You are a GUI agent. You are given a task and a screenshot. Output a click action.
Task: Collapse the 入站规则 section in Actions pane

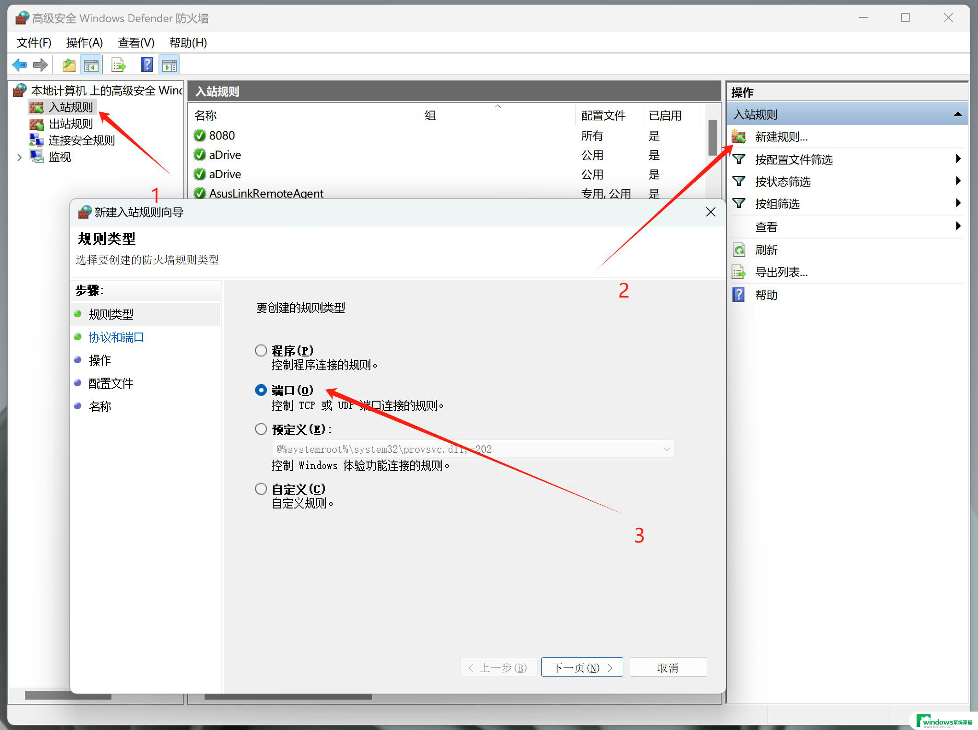tap(958, 114)
